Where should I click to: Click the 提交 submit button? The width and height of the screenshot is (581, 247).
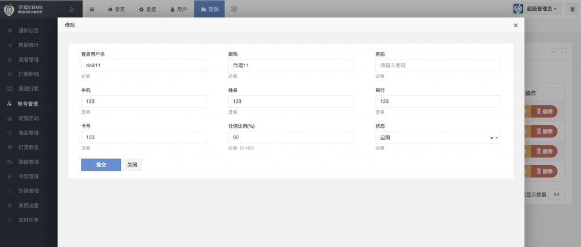101,165
